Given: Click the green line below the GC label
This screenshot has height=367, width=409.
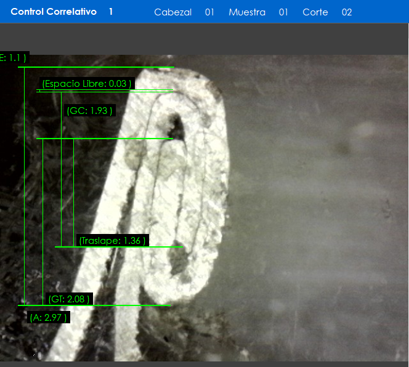Looking at the screenshot, I should [x=105, y=139].
